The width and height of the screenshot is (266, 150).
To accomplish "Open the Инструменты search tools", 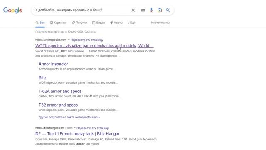I will tap(160, 22).
